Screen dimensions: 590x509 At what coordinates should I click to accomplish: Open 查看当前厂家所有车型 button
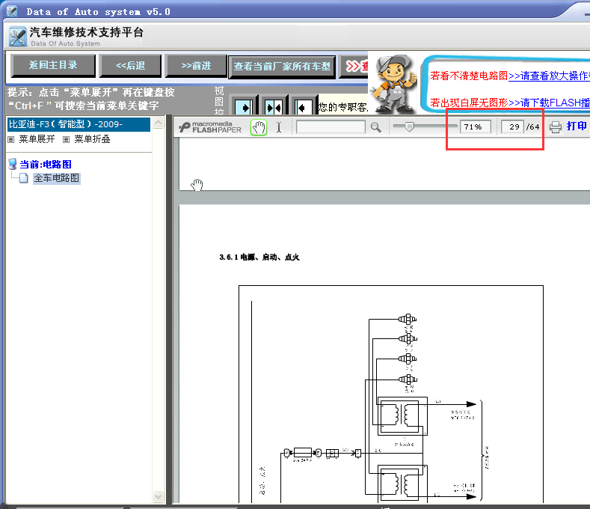point(282,67)
